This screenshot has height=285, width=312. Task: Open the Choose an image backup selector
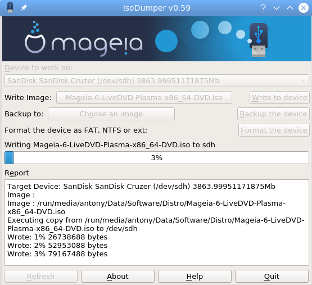[111, 114]
